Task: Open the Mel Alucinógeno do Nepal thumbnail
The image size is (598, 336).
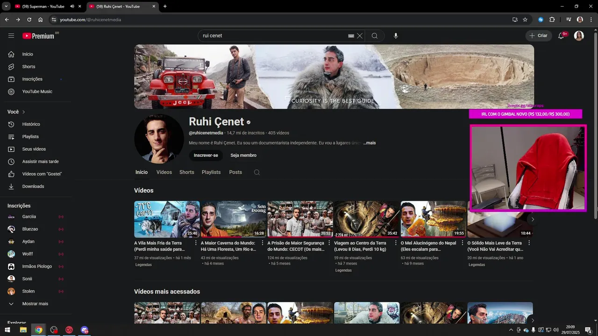Action: (434, 219)
